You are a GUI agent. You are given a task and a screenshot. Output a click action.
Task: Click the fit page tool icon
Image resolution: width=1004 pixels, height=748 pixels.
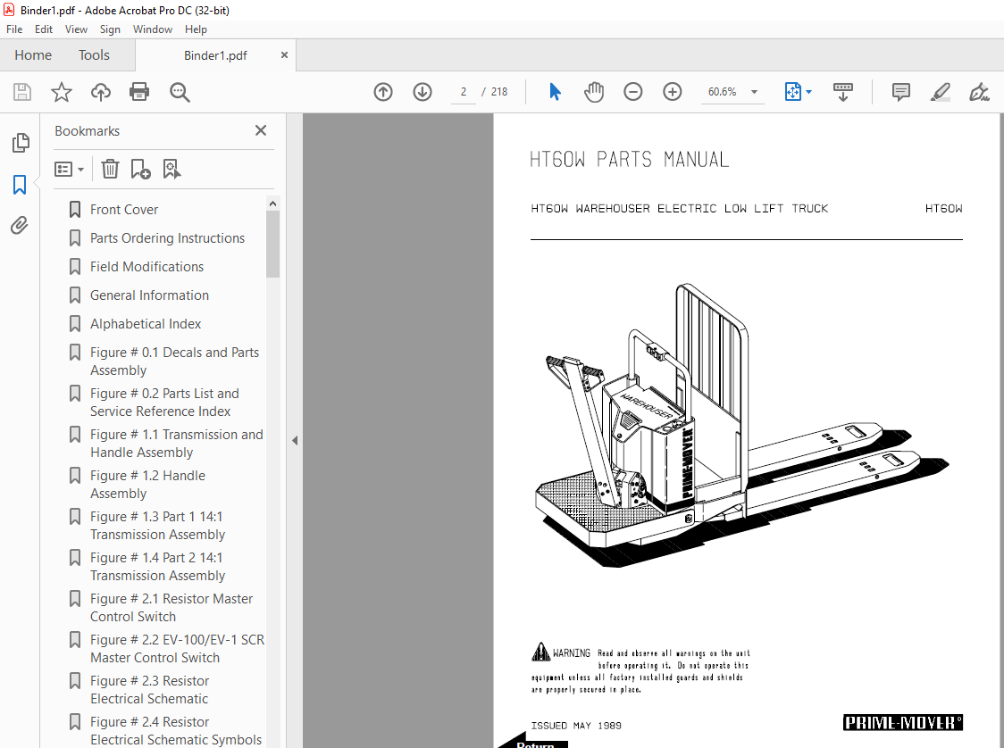pyautogui.click(x=792, y=92)
